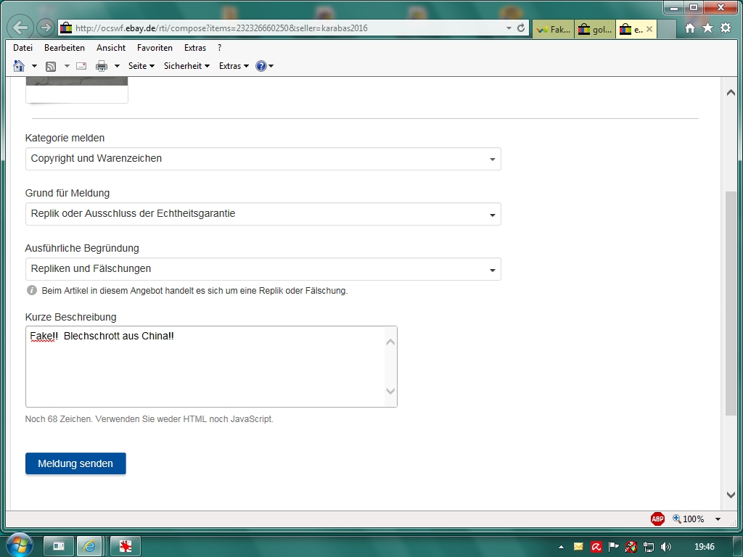743x557 pixels.
Task: Submit the report with 'Meldung senden'
Action: pos(75,463)
